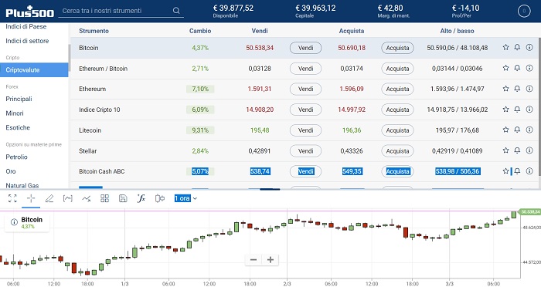Click Acquista for Bitcoin Cash ABC
Viewport: 541px width, 287px height.
397,171
